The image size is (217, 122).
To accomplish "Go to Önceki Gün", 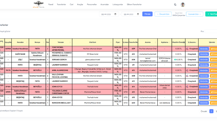I will tap(163, 14).
